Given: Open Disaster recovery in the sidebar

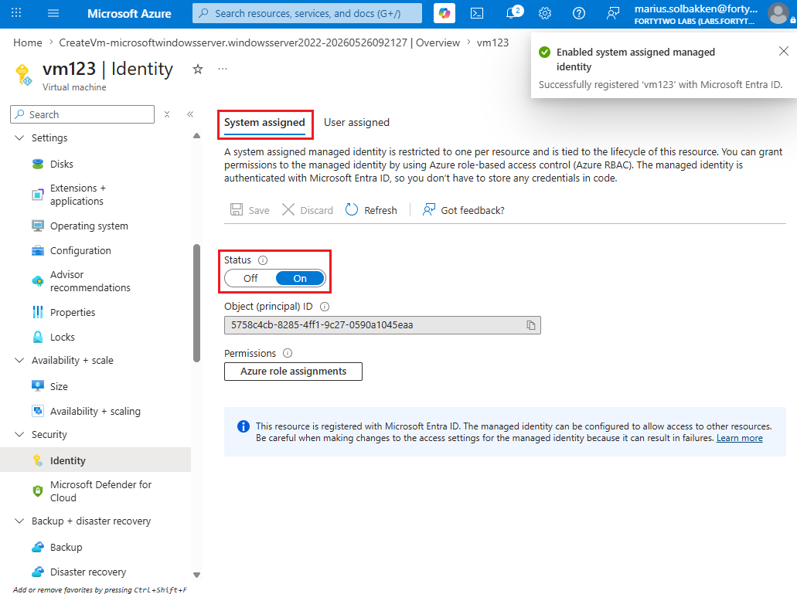Looking at the screenshot, I should (x=88, y=572).
